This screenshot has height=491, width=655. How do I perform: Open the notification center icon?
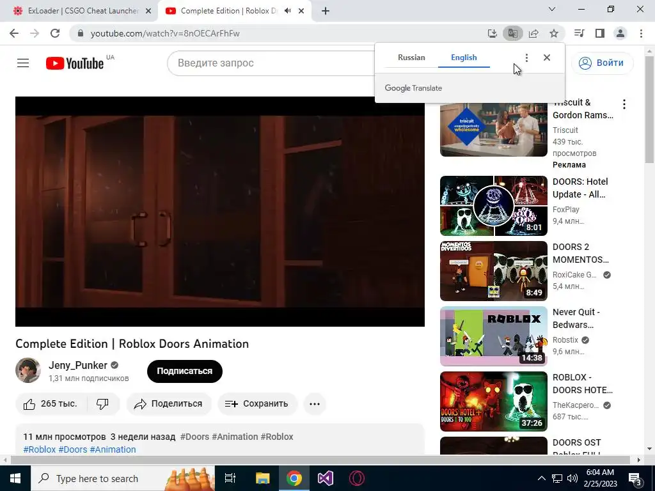point(635,479)
